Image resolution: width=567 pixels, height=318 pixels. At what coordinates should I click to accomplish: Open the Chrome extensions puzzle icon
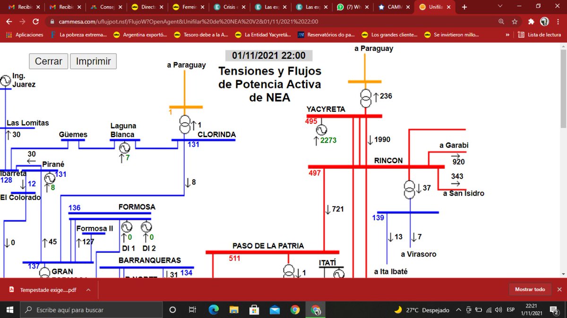(x=532, y=22)
